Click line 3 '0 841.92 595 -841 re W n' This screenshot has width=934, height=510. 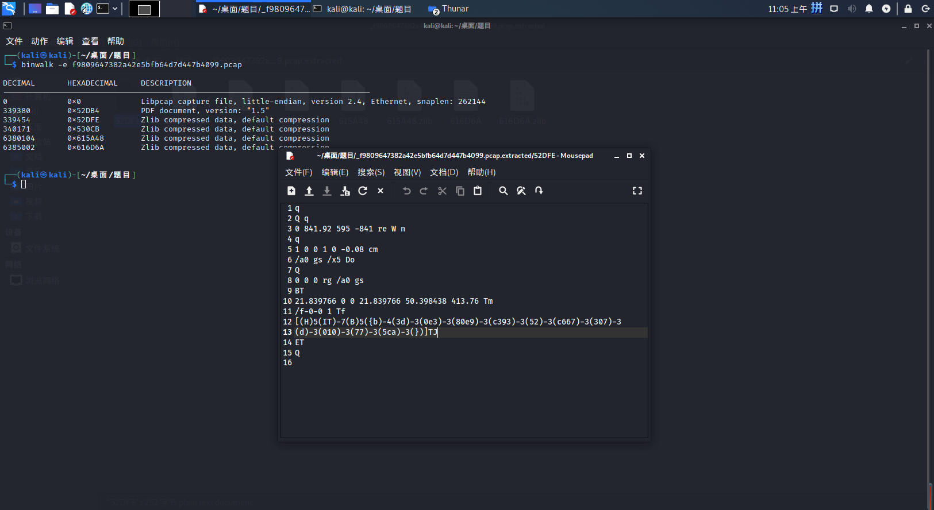[x=350, y=229]
